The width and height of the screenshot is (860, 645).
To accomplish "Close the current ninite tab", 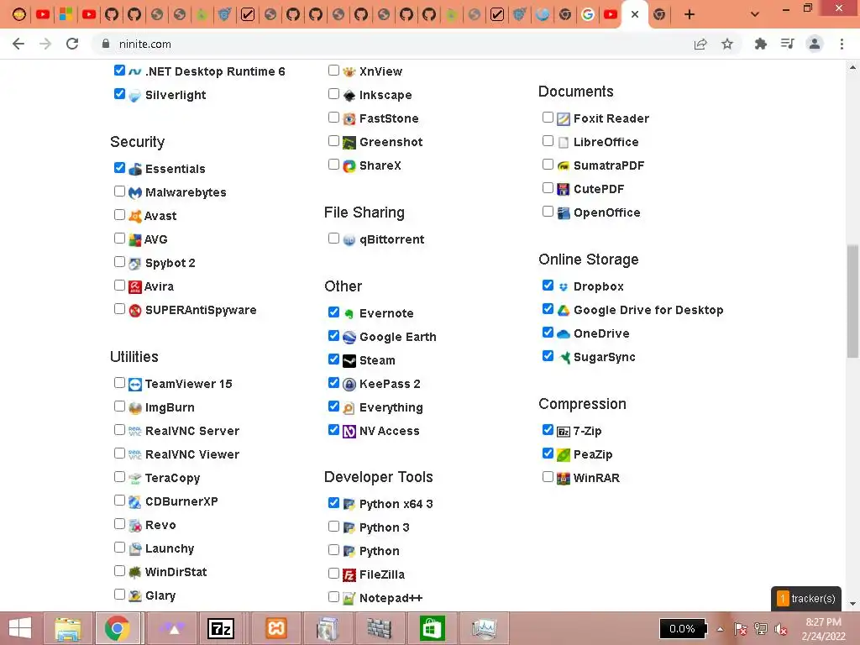I will [635, 14].
